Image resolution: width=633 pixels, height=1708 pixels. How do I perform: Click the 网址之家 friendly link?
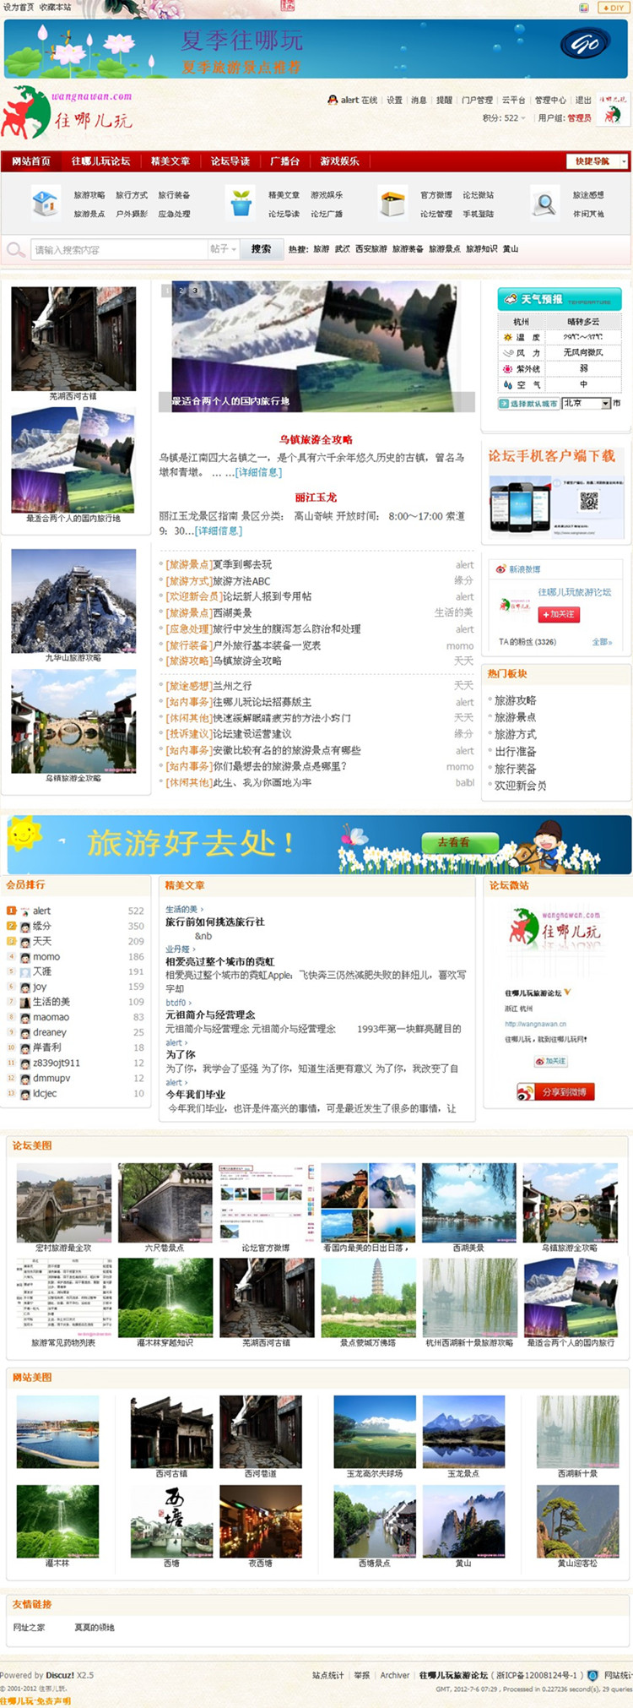tap(29, 1628)
